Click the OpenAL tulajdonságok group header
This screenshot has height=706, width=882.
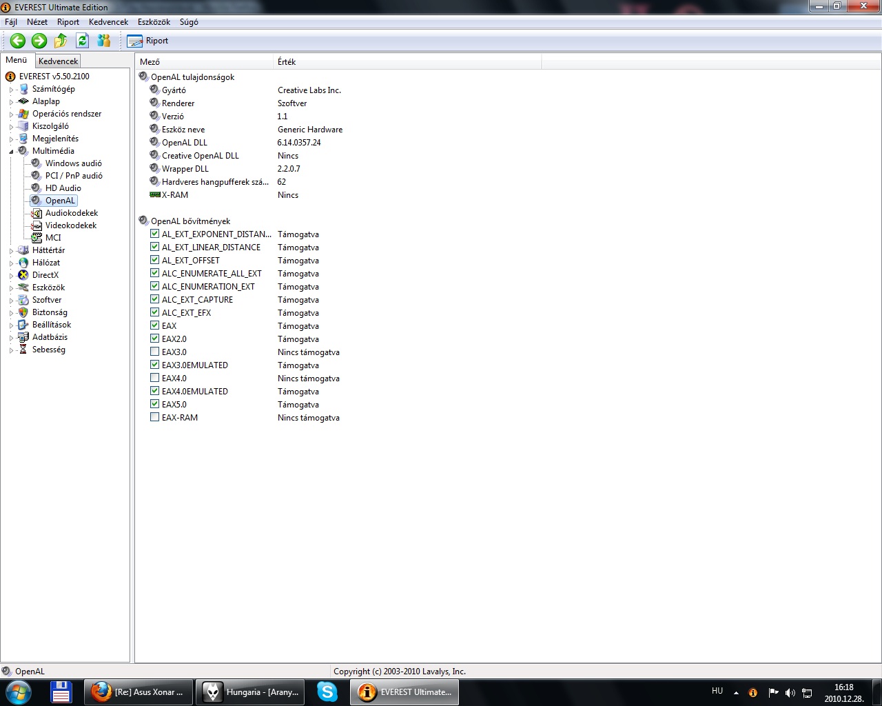click(192, 77)
